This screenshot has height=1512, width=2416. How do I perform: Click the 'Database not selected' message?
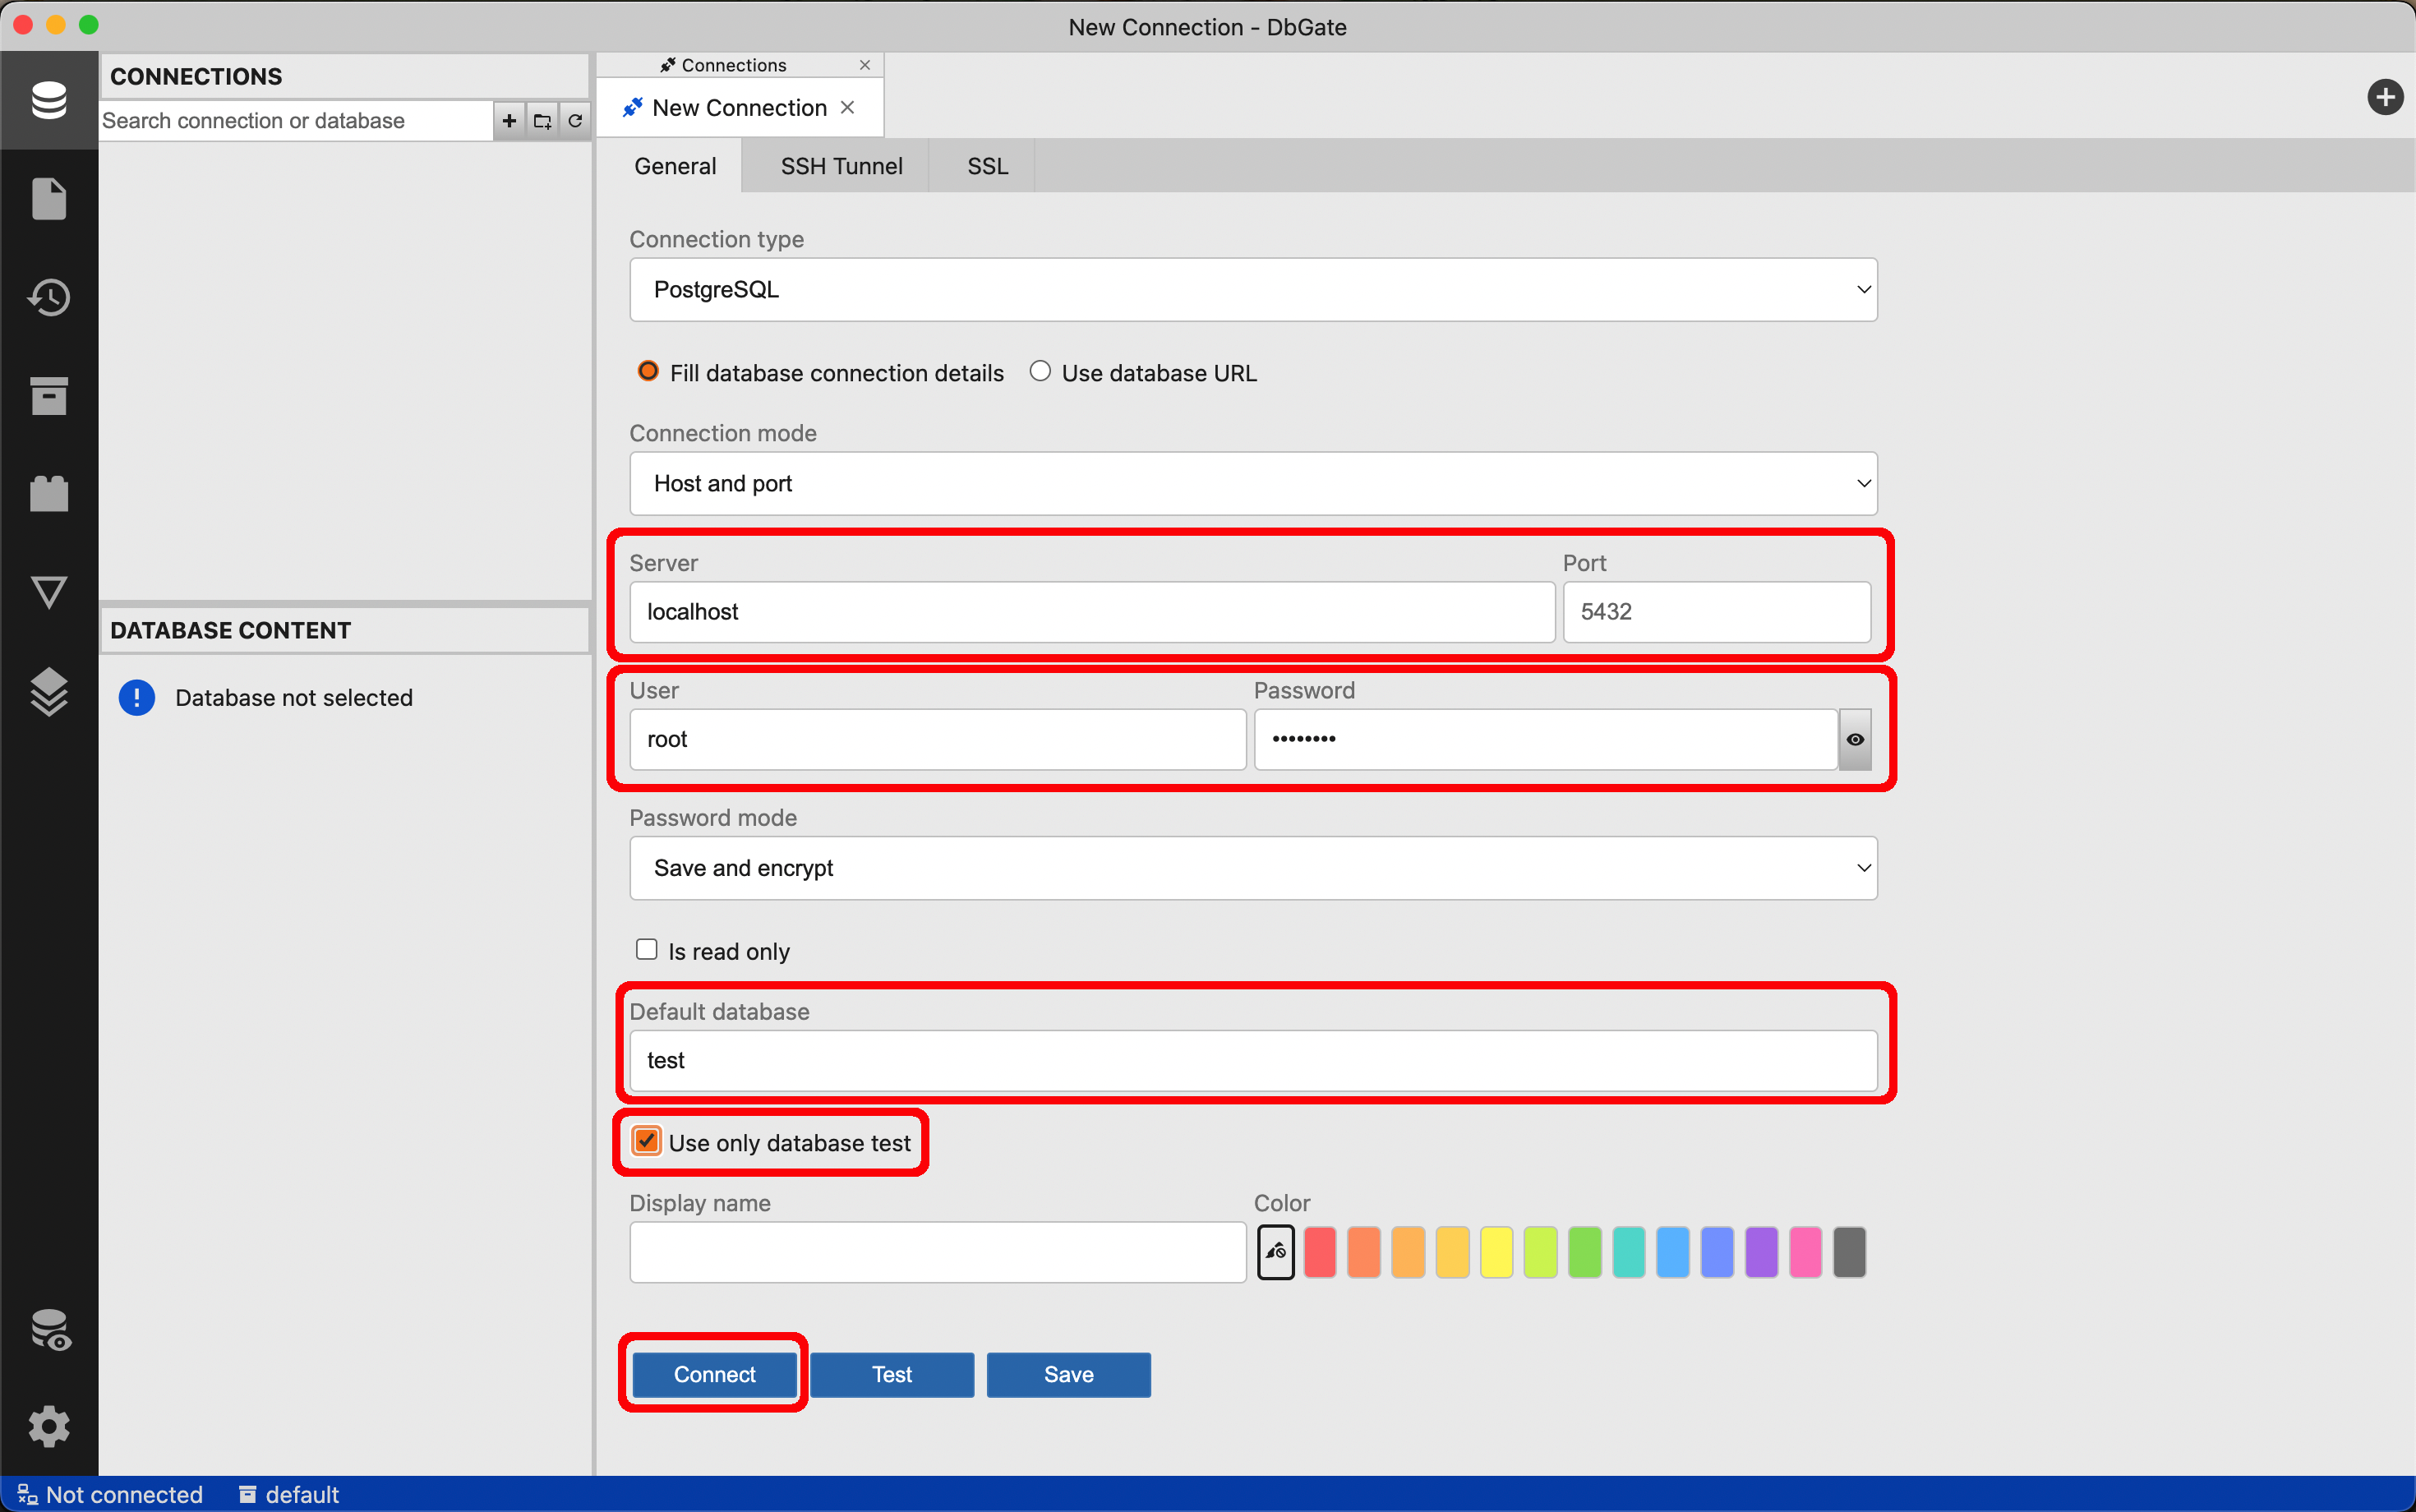click(294, 698)
